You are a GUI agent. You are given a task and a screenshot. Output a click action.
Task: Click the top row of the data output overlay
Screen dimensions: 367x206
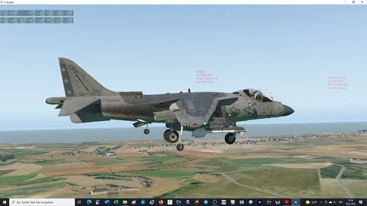click(37, 13)
